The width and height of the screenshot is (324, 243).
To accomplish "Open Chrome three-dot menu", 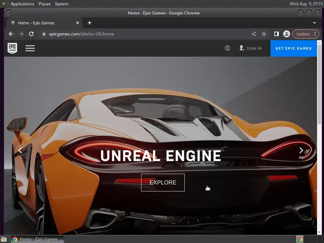I will click(x=315, y=34).
